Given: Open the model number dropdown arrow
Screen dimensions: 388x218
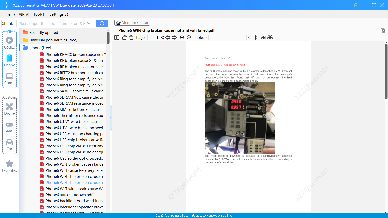Looking at the screenshot, I should pos(89,23).
